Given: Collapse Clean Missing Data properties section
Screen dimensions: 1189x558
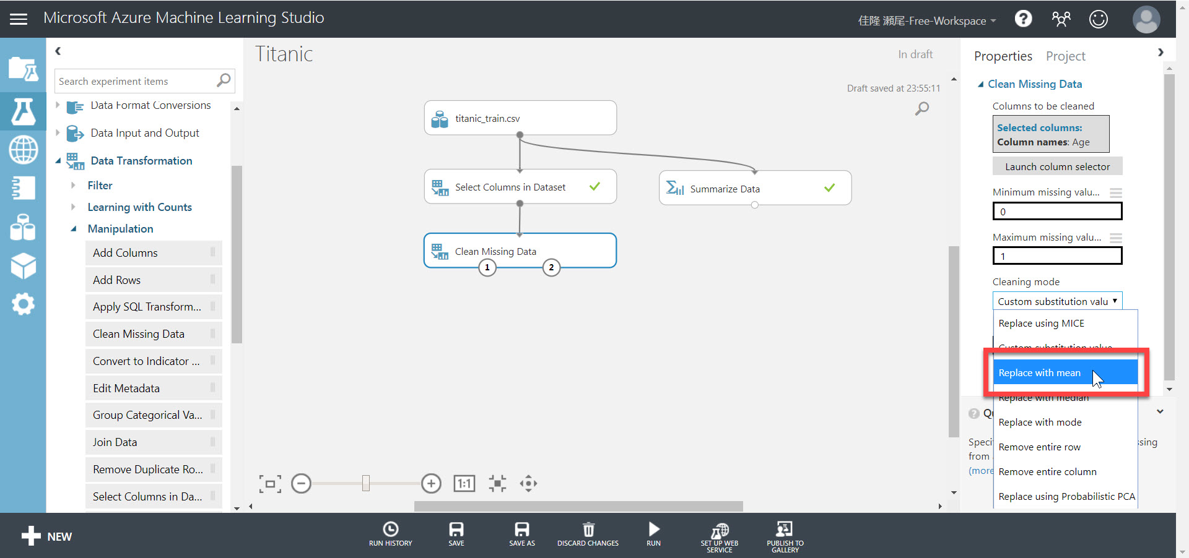Looking at the screenshot, I should (980, 84).
